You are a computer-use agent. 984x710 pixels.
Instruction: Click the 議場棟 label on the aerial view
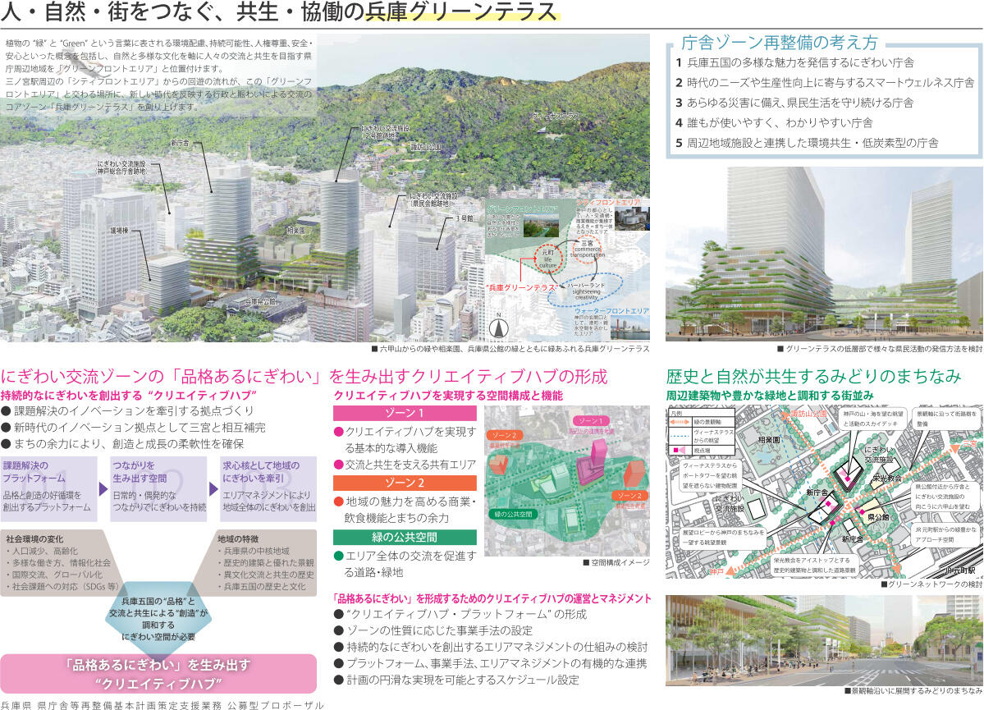[x=119, y=231]
